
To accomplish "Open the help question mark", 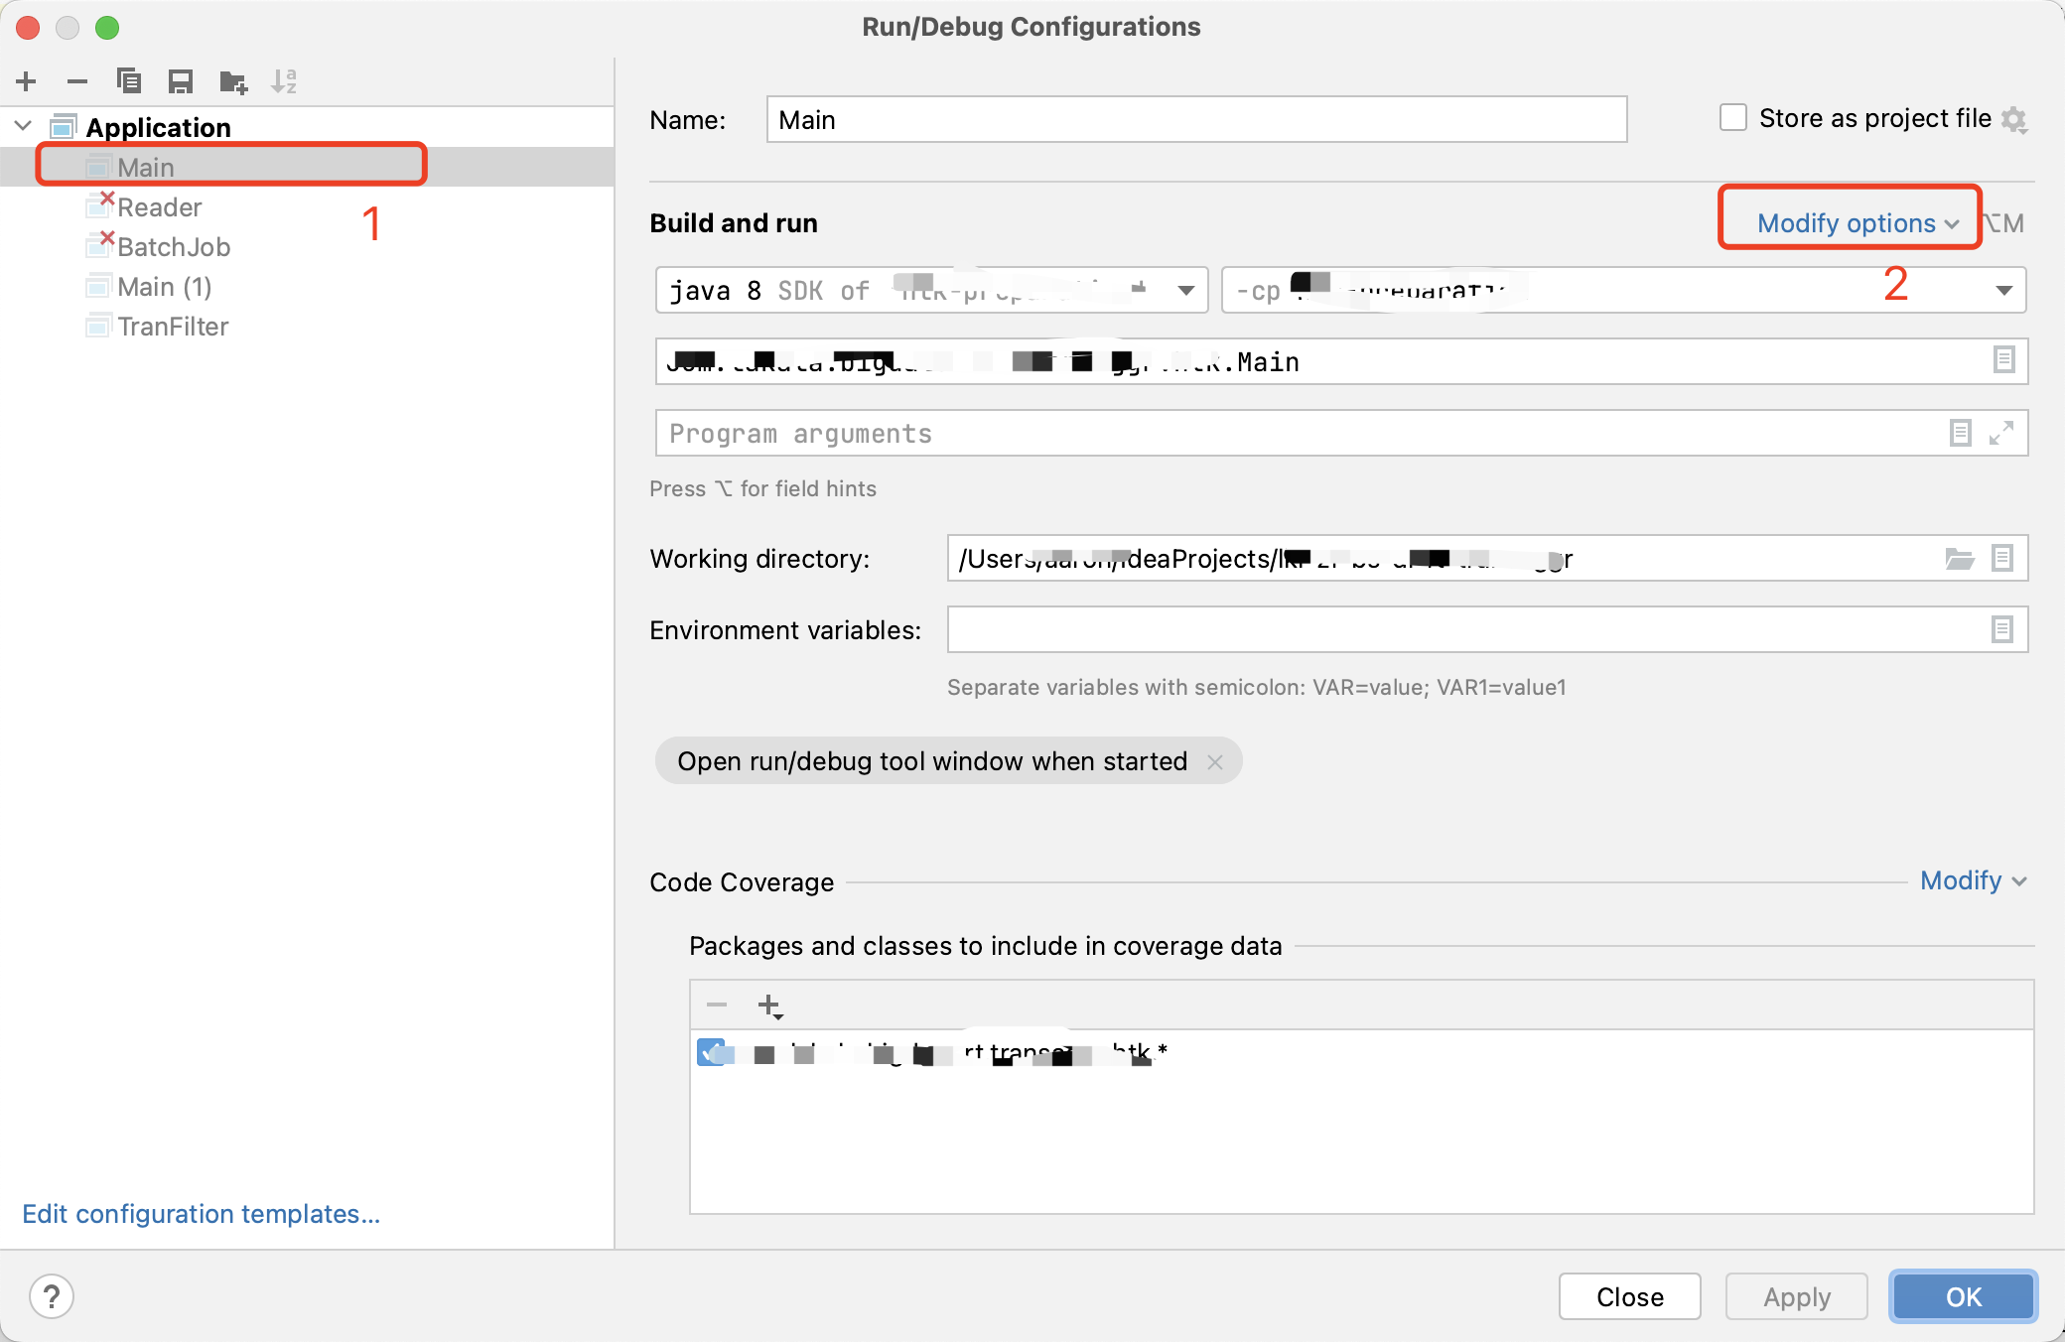I will point(52,1296).
